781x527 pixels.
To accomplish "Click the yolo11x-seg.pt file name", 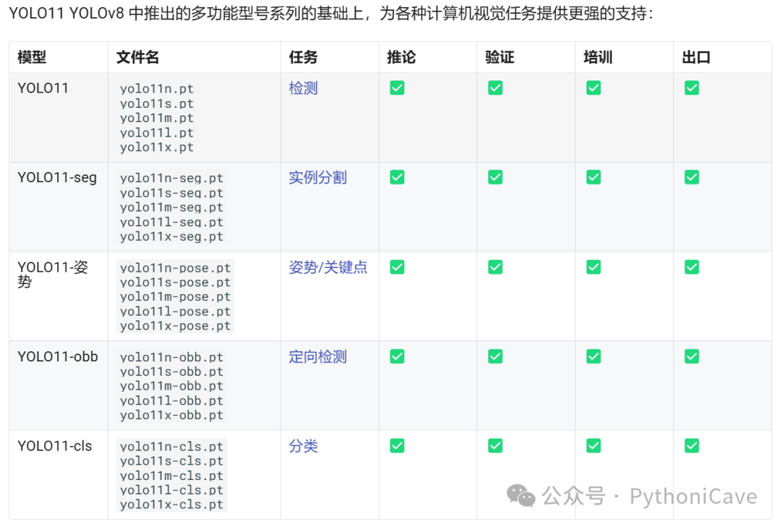I will (x=171, y=236).
